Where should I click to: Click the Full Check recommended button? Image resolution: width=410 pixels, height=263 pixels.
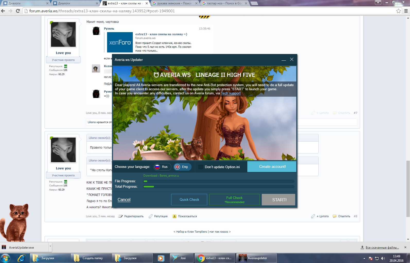point(234,199)
